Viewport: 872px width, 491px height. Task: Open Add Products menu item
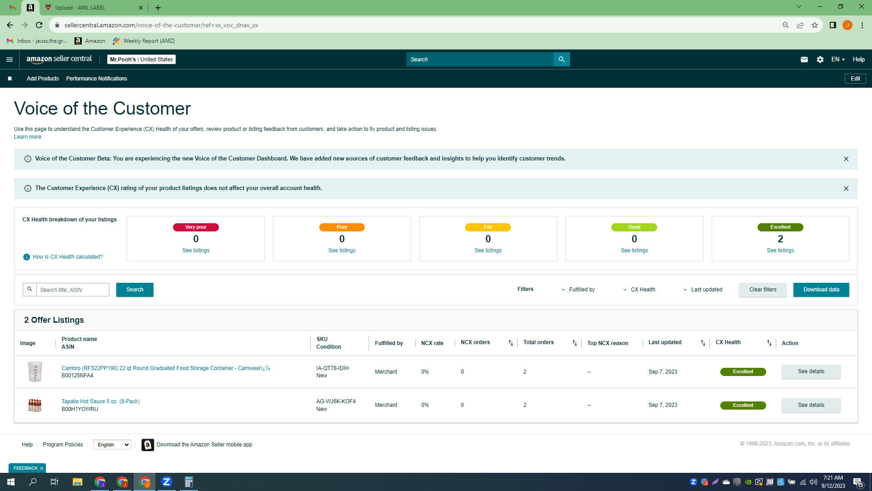point(43,79)
